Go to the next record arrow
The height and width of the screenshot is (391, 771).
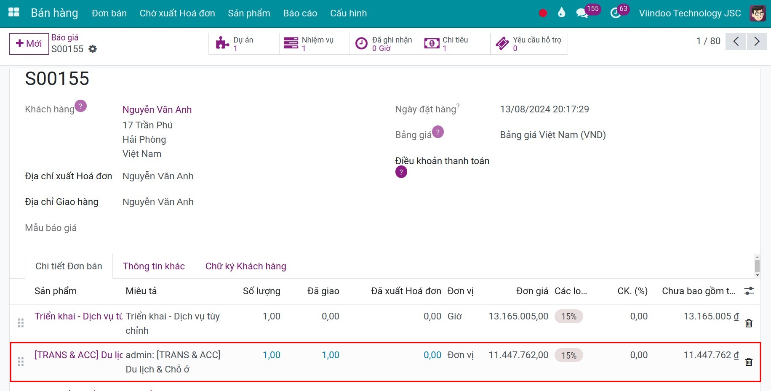click(x=757, y=41)
